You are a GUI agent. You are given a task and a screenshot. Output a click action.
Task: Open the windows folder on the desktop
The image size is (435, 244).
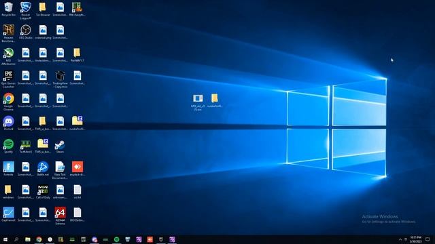[x=8, y=192]
